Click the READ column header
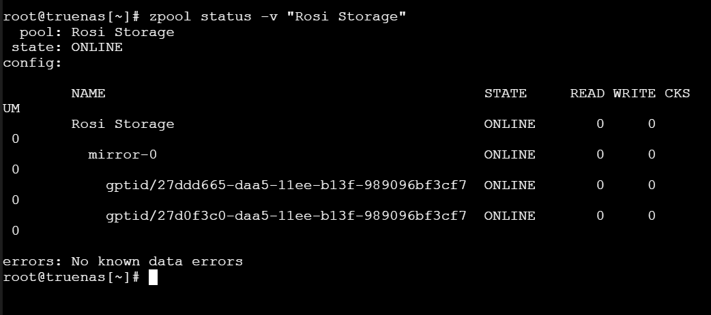This screenshot has height=315, width=711. tap(587, 94)
